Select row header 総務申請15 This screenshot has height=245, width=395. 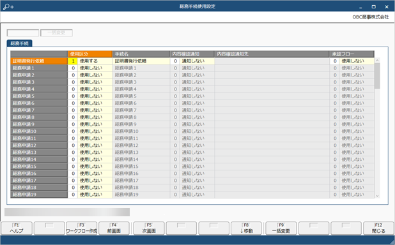(39, 167)
